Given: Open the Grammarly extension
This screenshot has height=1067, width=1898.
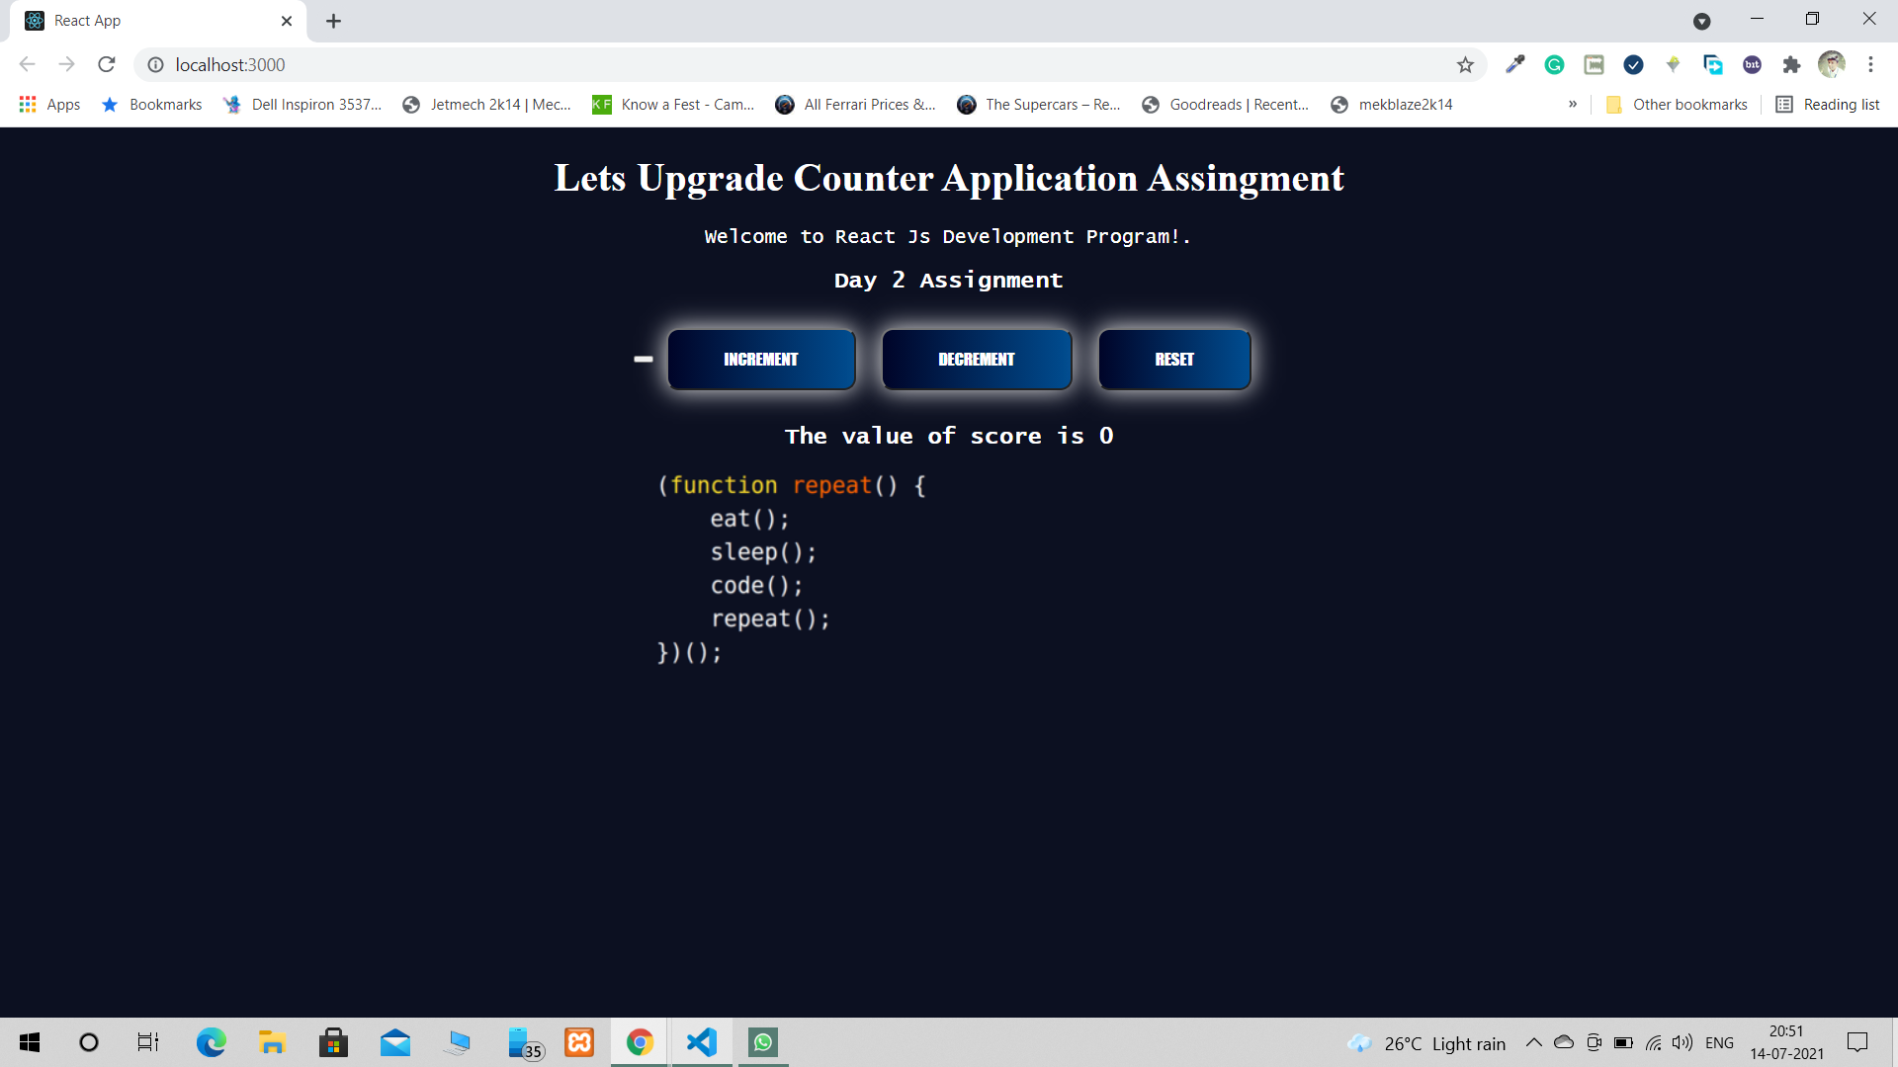Looking at the screenshot, I should click(1554, 64).
